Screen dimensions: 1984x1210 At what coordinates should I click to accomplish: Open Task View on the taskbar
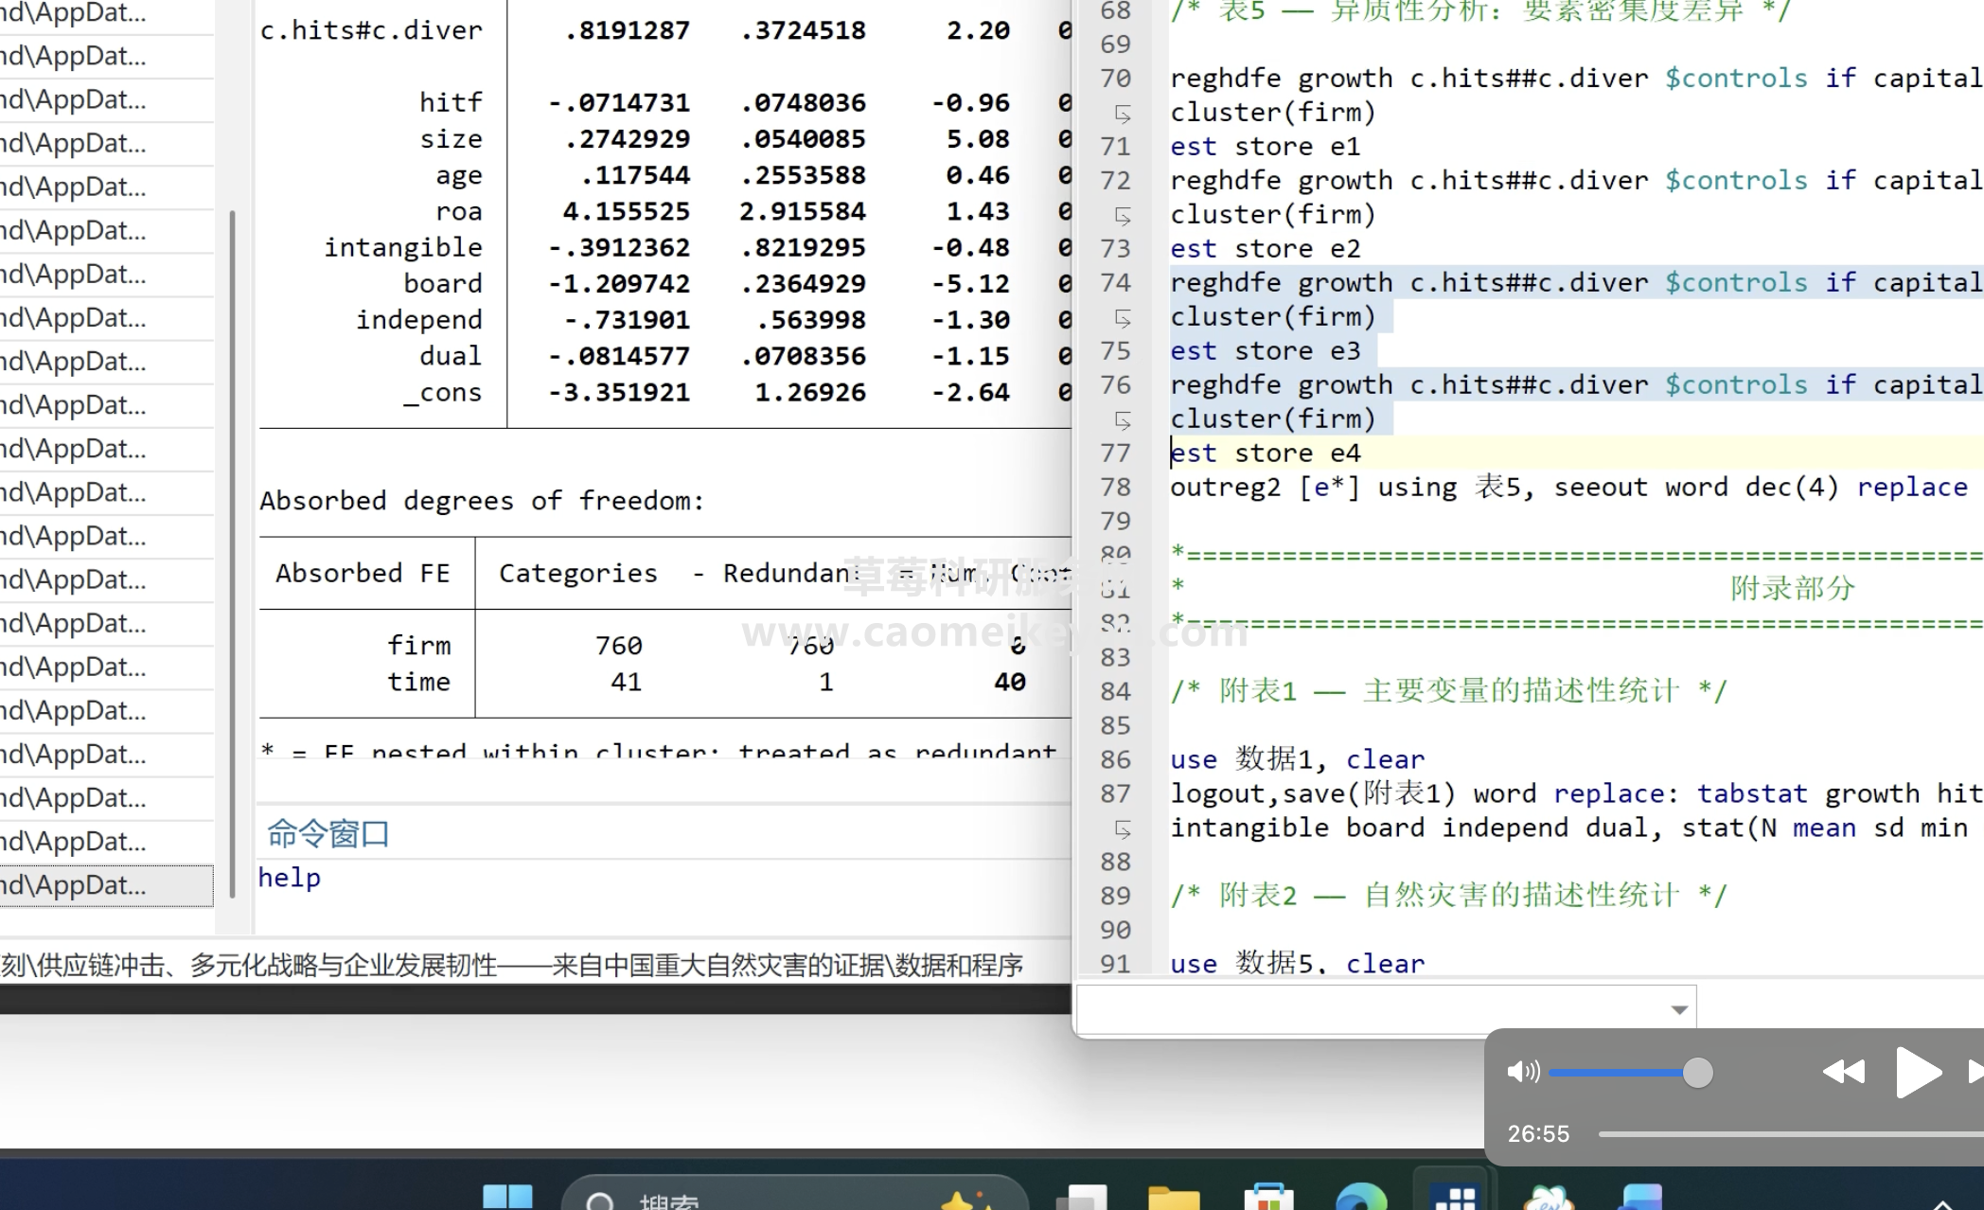(1081, 1199)
